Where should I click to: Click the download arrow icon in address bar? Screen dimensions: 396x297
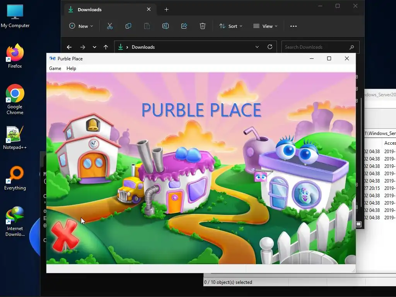(x=121, y=47)
